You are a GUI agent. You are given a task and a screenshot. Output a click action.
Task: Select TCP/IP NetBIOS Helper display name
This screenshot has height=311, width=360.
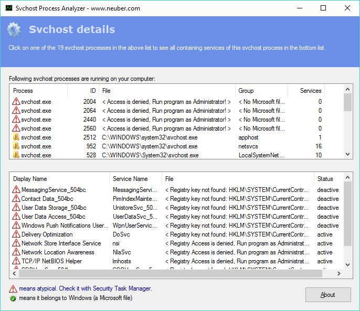click(51, 261)
